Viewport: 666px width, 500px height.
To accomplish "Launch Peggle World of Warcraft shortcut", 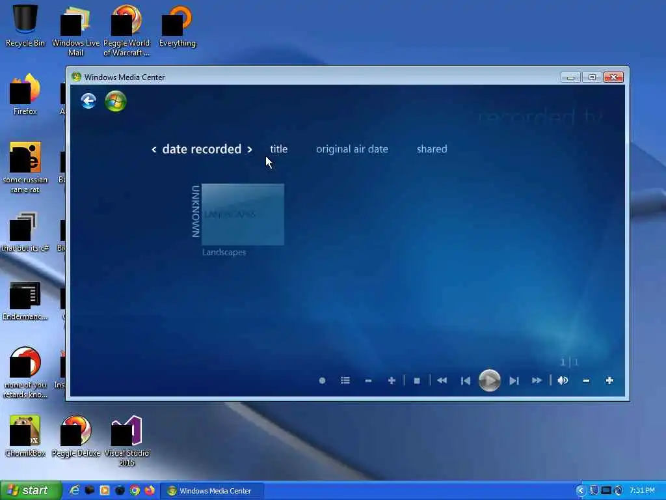I will coord(127,31).
